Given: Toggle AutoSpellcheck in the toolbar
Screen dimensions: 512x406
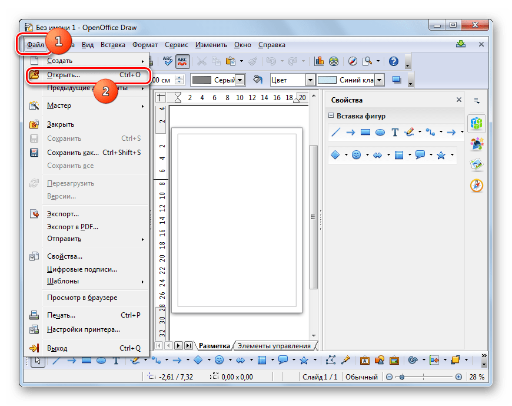Looking at the screenshot, I should (x=182, y=61).
